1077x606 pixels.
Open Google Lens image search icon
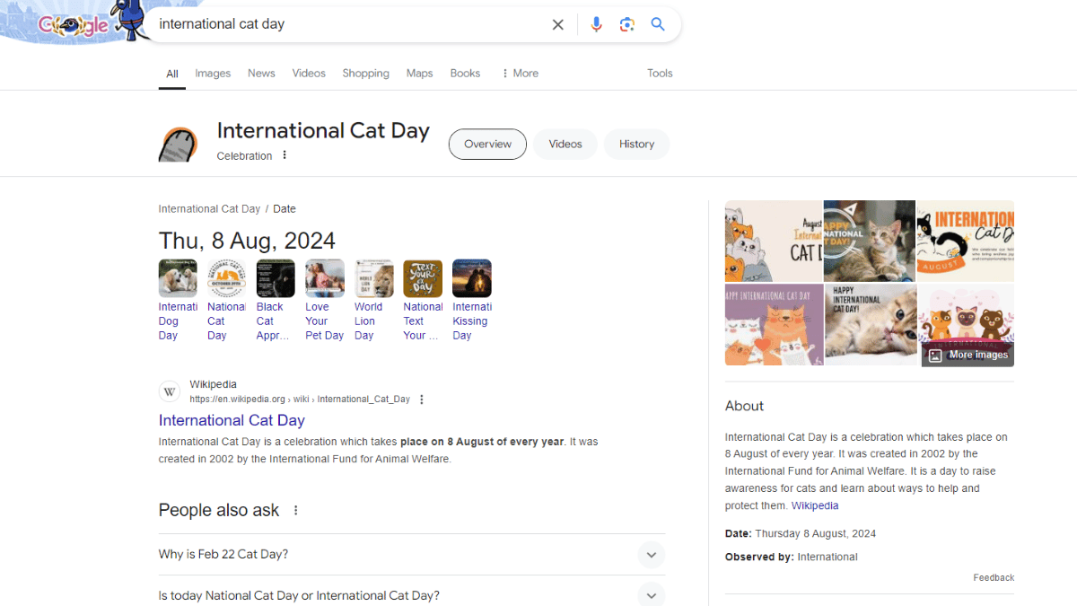click(627, 24)
